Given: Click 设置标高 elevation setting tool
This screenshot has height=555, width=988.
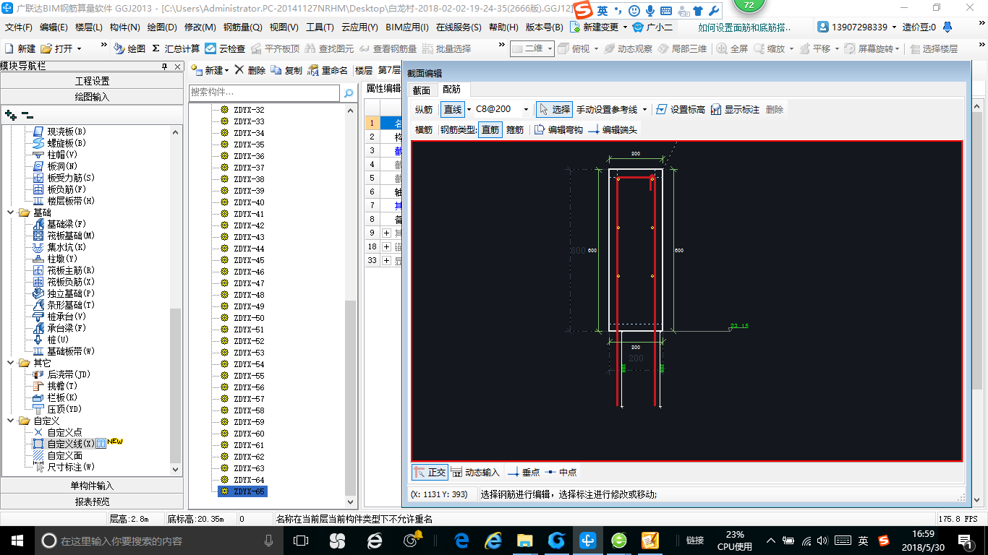Looking at the screenshot, I should pyautogui.click(x=681, y=109).
